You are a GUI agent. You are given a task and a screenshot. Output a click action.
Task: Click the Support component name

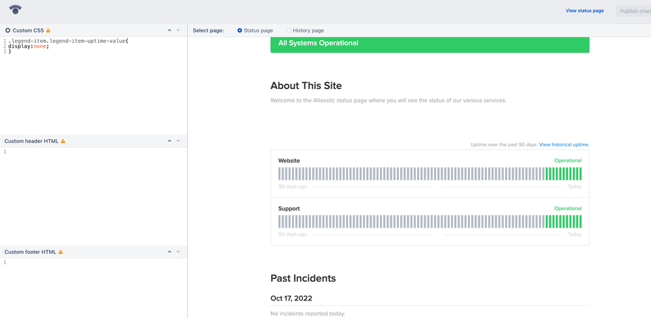pyautogui.click(x=289, y=209)
